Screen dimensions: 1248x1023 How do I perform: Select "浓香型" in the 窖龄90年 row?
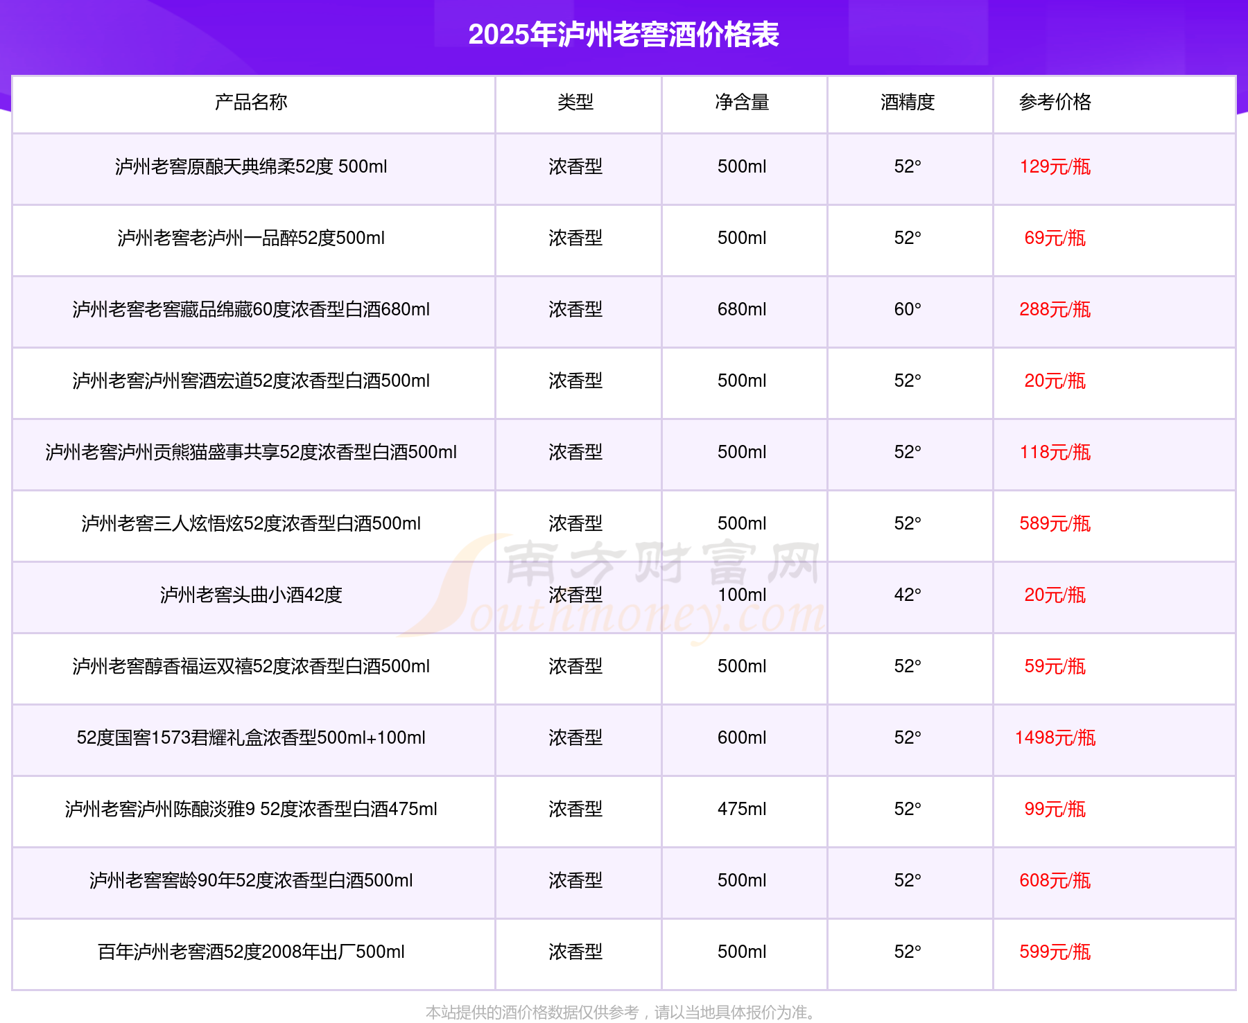click(575, 880)
